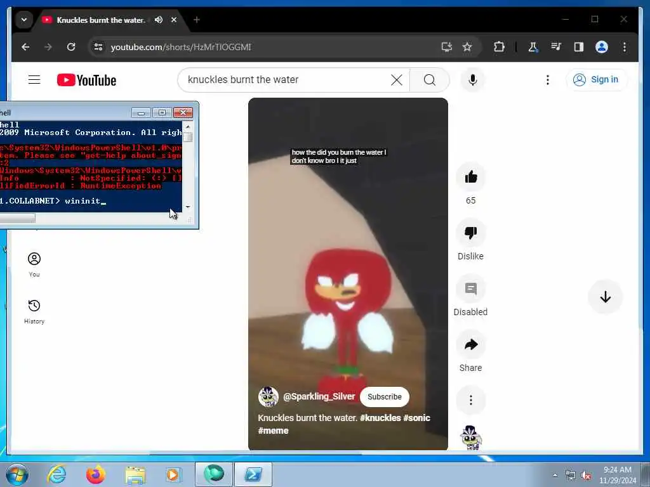View site information icon in address bar
650x487 pixels.
pyautogui.click(x=98, y=47)
